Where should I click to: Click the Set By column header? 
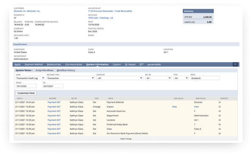(74, 98)
